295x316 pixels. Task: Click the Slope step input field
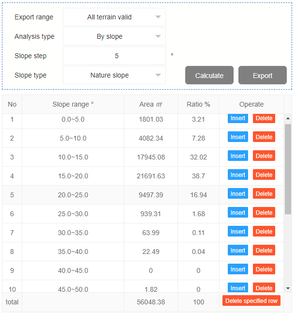pyautogui.click(x=114, y=56)
